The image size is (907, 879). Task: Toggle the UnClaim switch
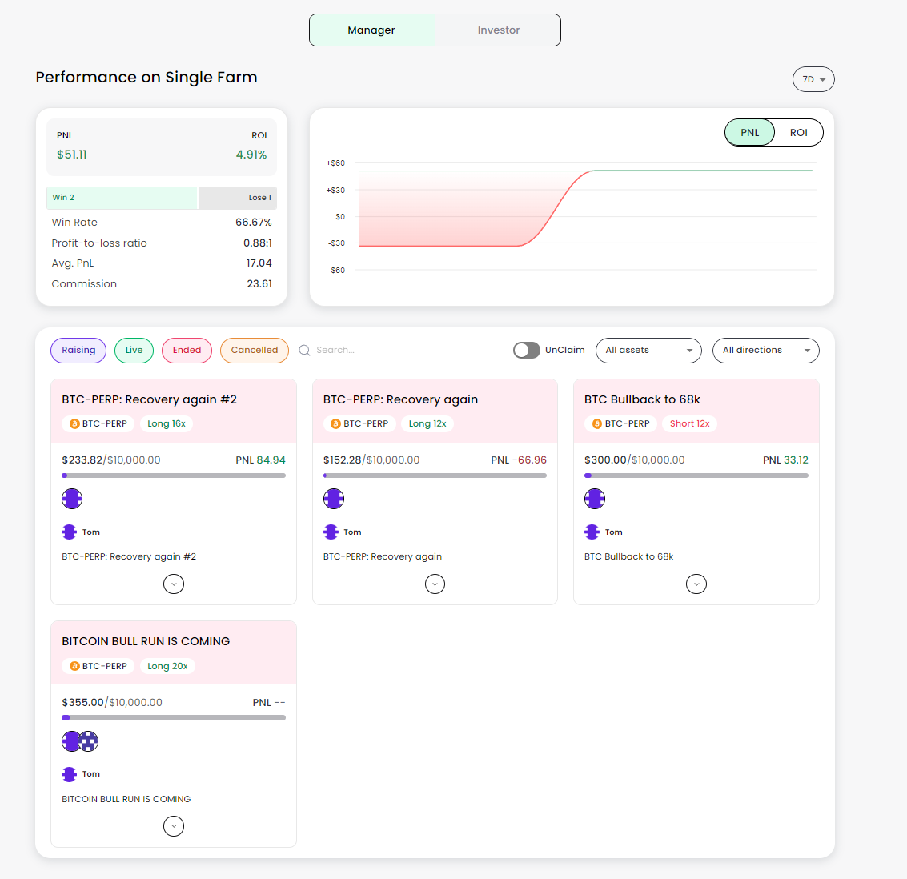click(527, 351)
